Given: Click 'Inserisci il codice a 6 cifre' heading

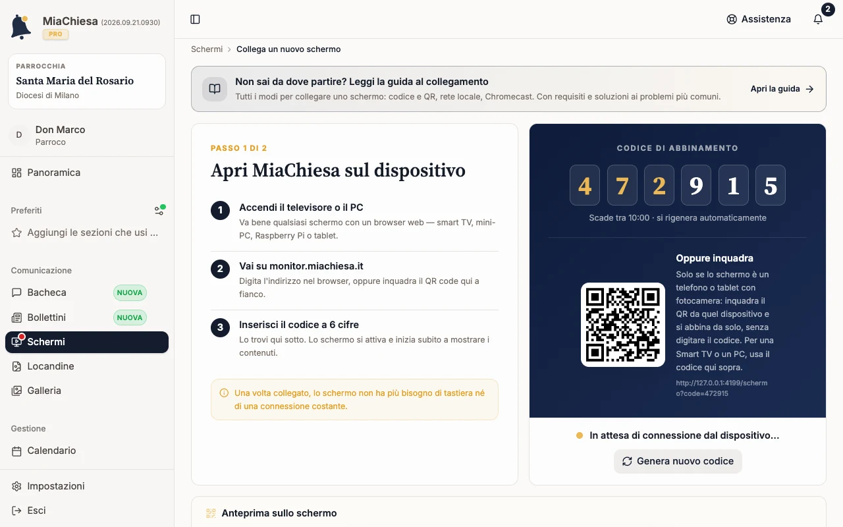Looking at the screenshot, I should point(299,325).
